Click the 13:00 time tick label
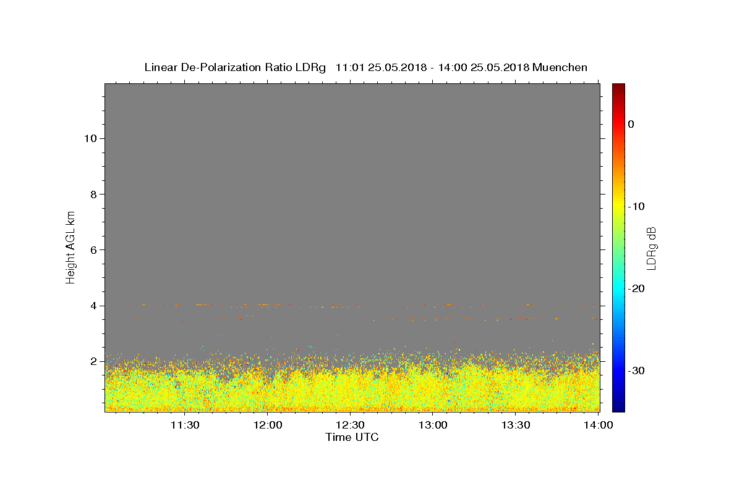This screenshot has height=494, width=742. click(x=433, y=425)
